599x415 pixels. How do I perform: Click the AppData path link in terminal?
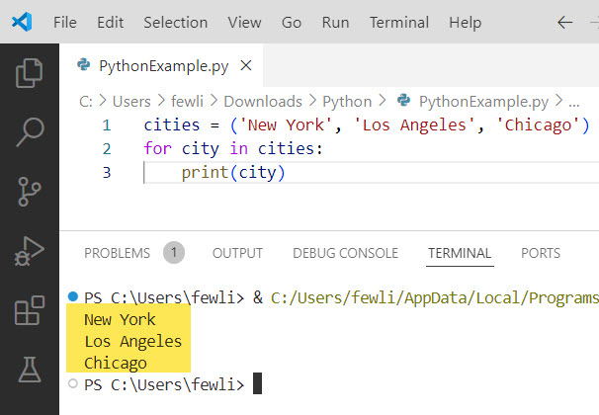pos(435,297)
